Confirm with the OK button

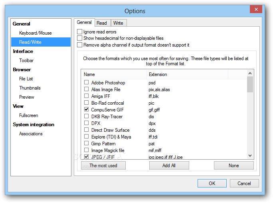coord(212,183)
